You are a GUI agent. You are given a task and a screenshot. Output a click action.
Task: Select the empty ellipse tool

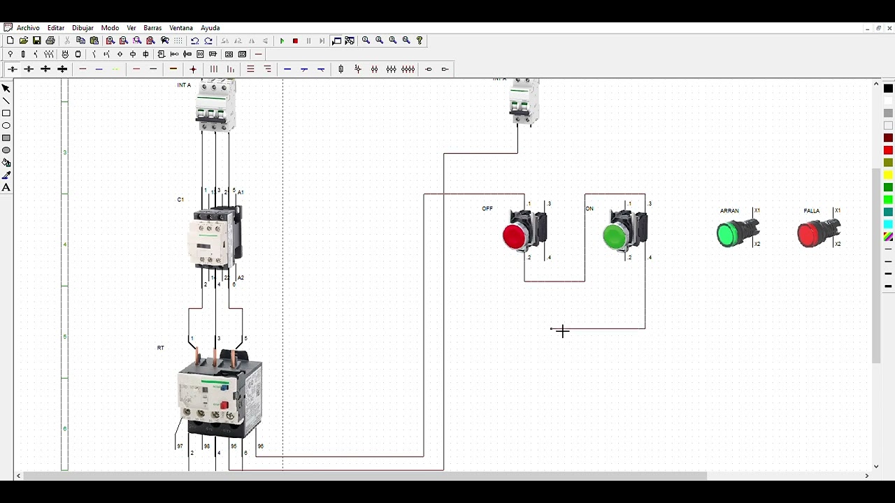(x=6, y=126)
